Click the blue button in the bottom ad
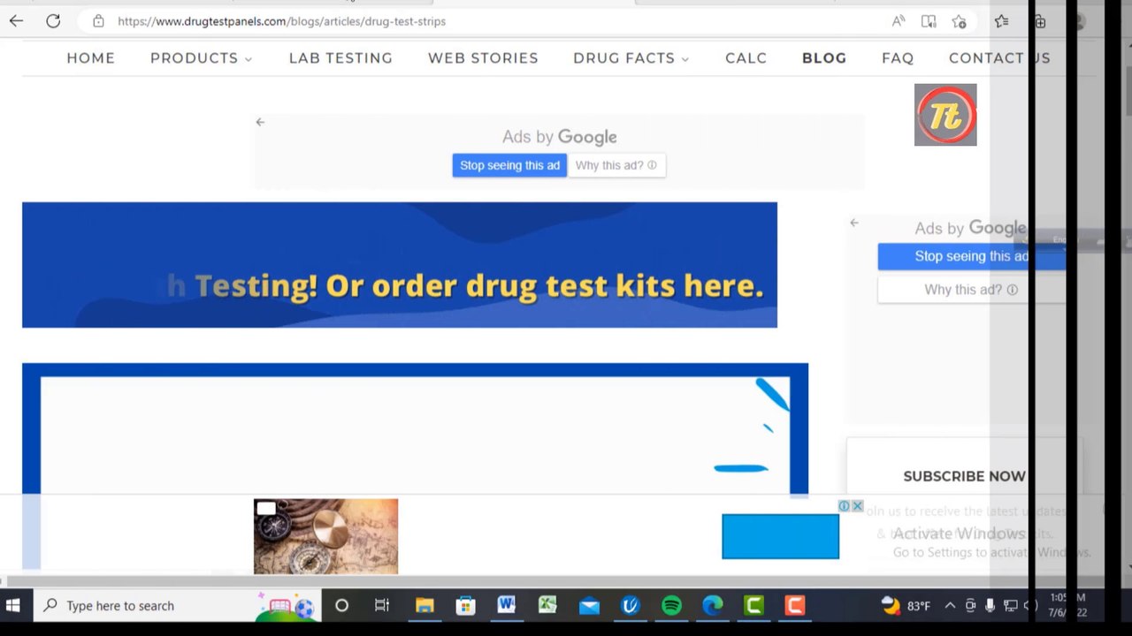Viewport: 1132px width, 636px height. click(780, 536)
